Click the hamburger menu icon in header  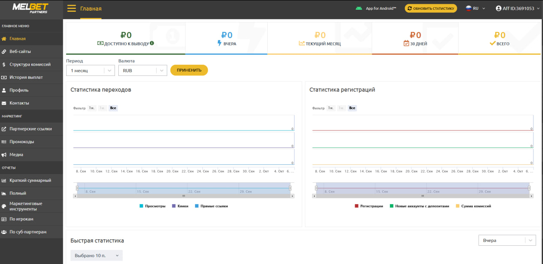pyautogui.click(x=71, y=8)
